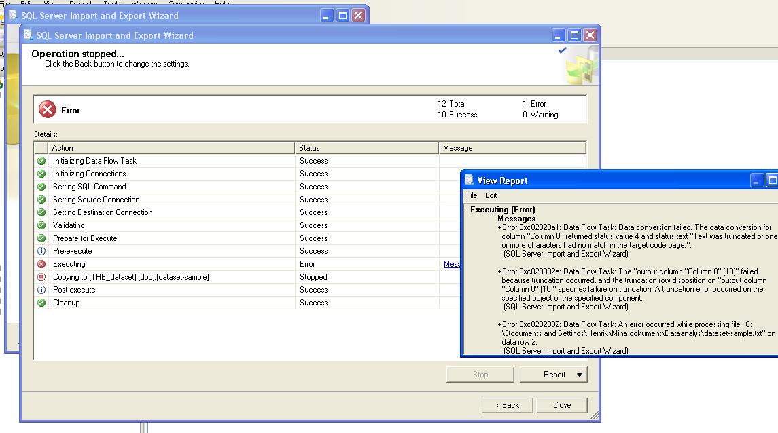Open Edit menu in View Report
Viewport: 778px width, 433px height.
[x=491, y=195]
